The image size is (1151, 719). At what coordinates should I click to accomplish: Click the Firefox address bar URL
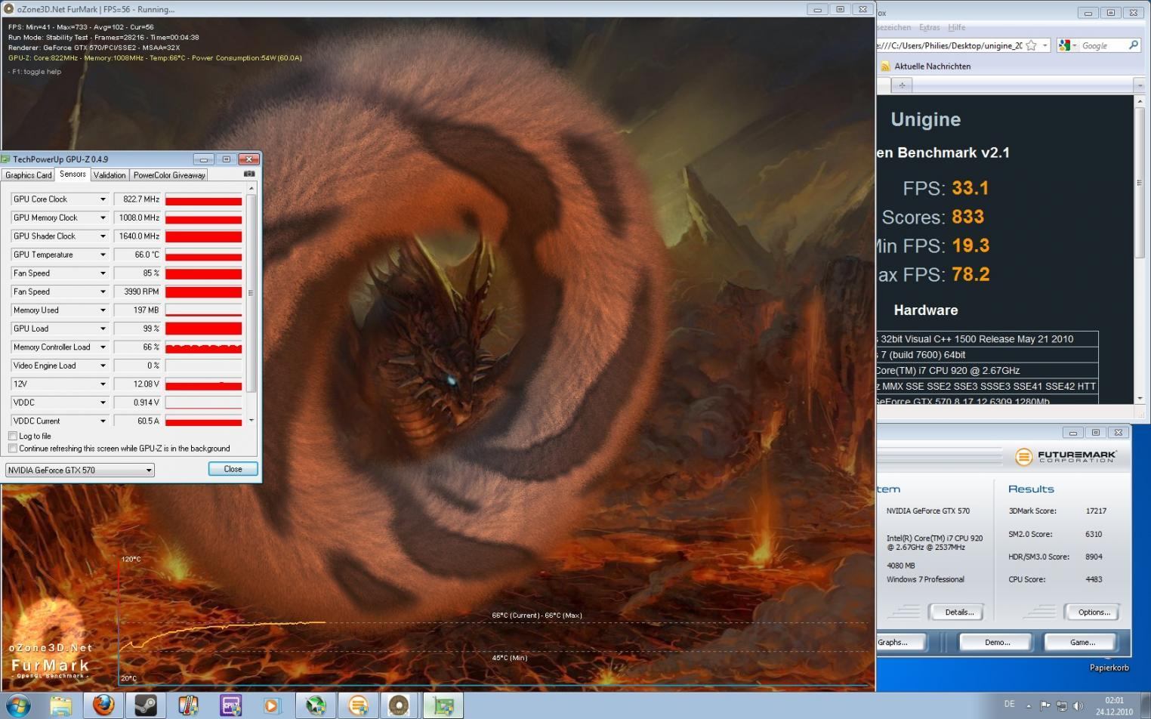click(950, 45)
